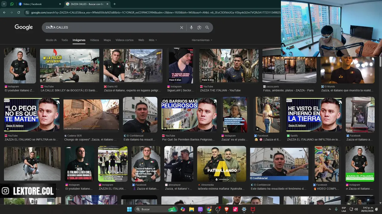The width and height of the screenshot is (382, 214).
Task: Open 'Por Qué Se Permiten Barrios Peligrosos' link
Action: (x=188, y=139)
